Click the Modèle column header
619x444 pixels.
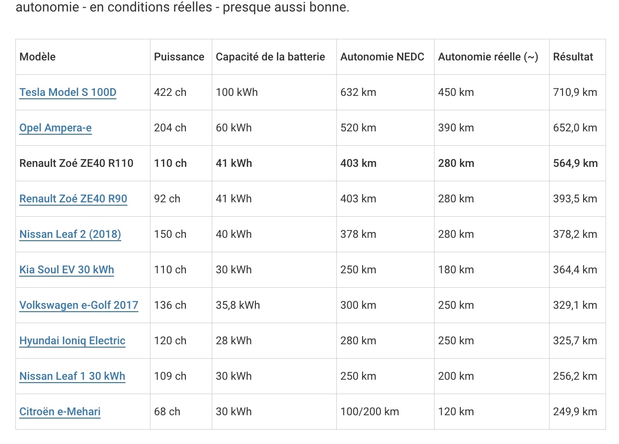(37, 57)
